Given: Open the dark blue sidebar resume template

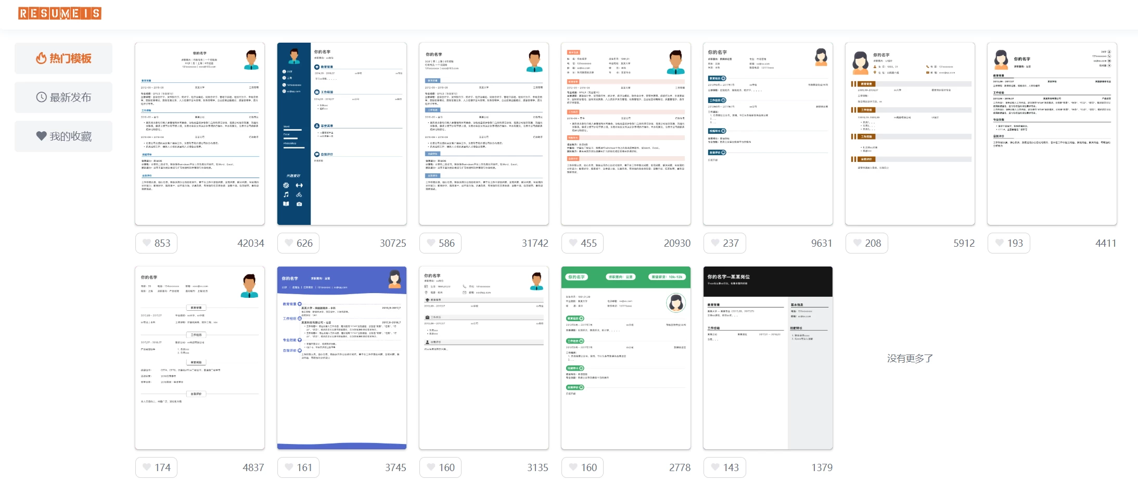Looking at the screenshot, I should click(x=342, y=134).
